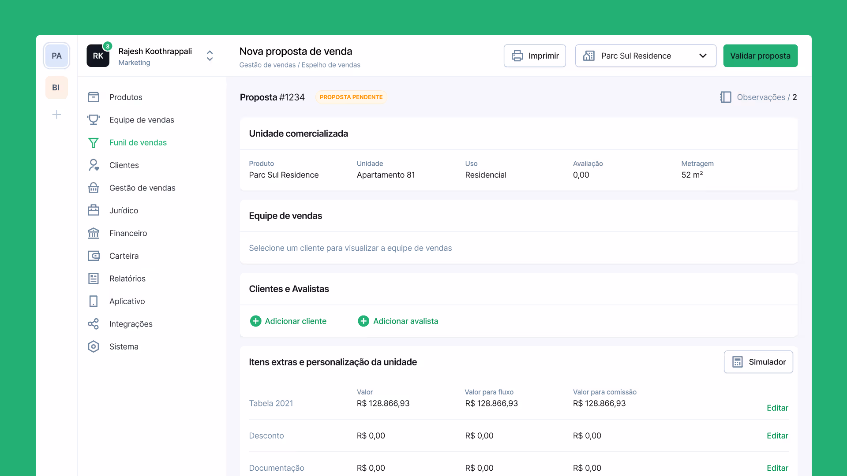Click the Residencial uso value
Screen dimensions: 847x476
coord(486,175)
